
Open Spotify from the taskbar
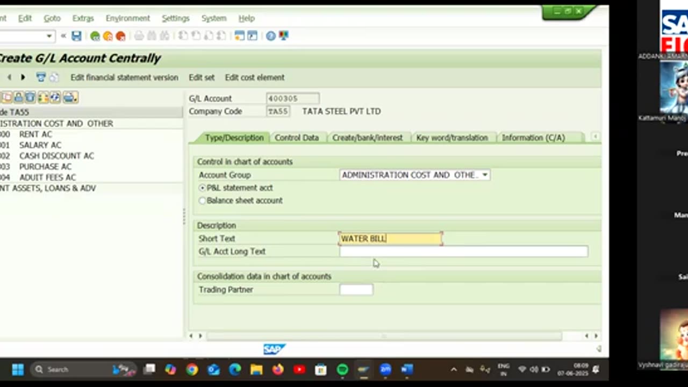[342, 369]
